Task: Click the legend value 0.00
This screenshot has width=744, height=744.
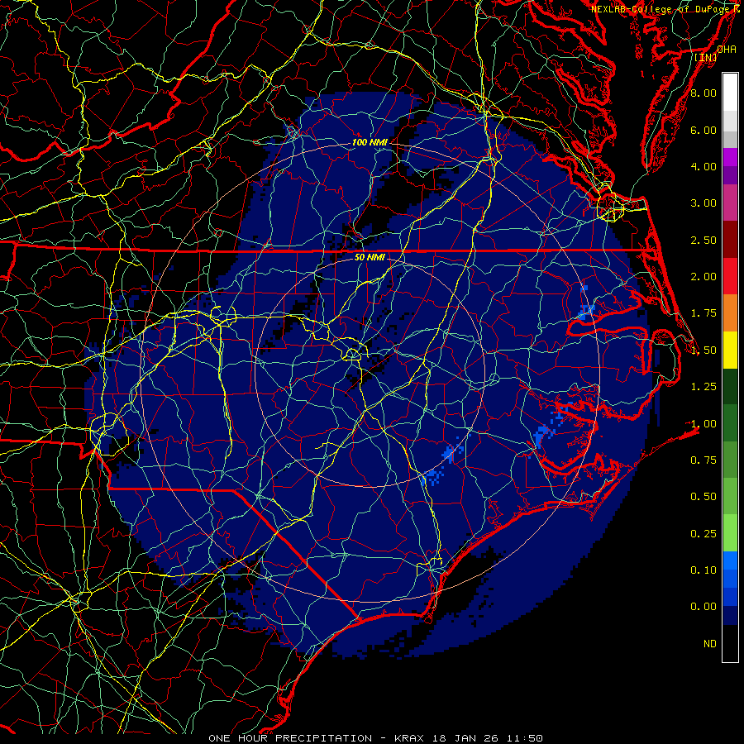Action: tap(703, 607)
